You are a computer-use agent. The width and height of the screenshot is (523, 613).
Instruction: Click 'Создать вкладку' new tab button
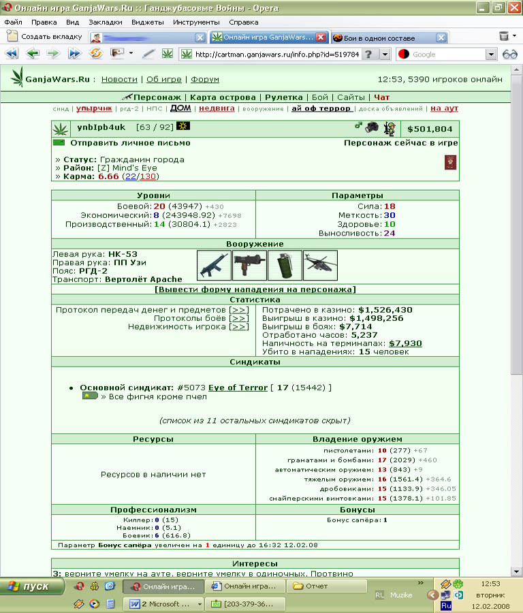45,36
